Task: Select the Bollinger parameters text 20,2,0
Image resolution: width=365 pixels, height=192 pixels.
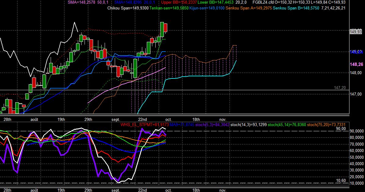Action: pos(241,2)
